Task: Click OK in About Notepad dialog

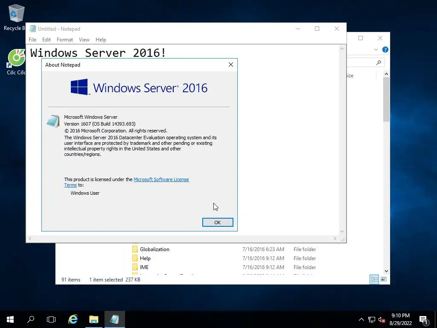Action: pos(218,222)
